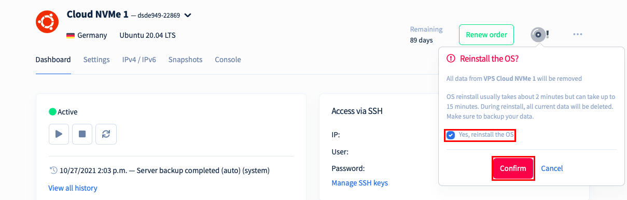Click the history clock icon by backup entry

click(53, 170)
